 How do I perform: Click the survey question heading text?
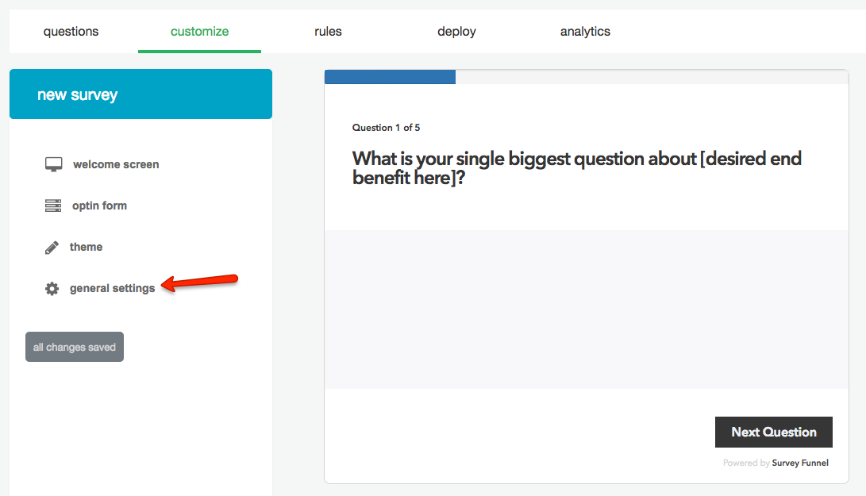576,167
